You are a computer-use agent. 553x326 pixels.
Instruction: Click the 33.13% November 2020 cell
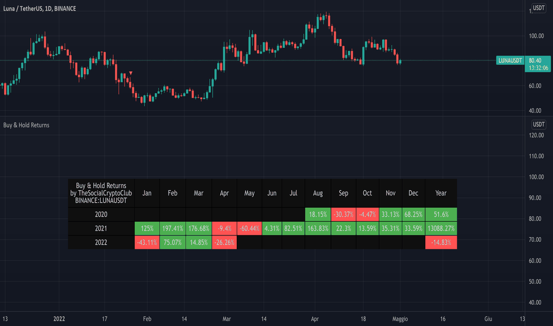pos(390,215)
